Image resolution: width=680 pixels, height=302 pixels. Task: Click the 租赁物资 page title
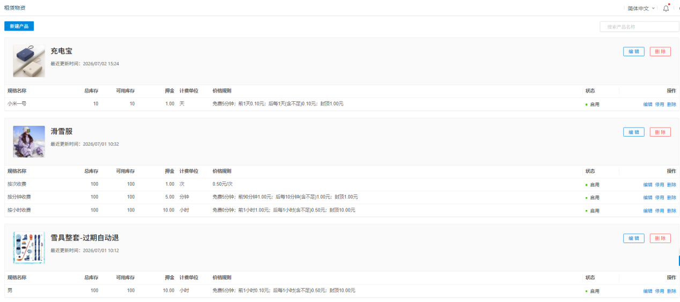(x=14, y=8)
